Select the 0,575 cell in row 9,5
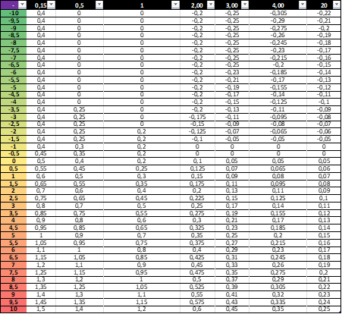342x314 pixels. 197,302
